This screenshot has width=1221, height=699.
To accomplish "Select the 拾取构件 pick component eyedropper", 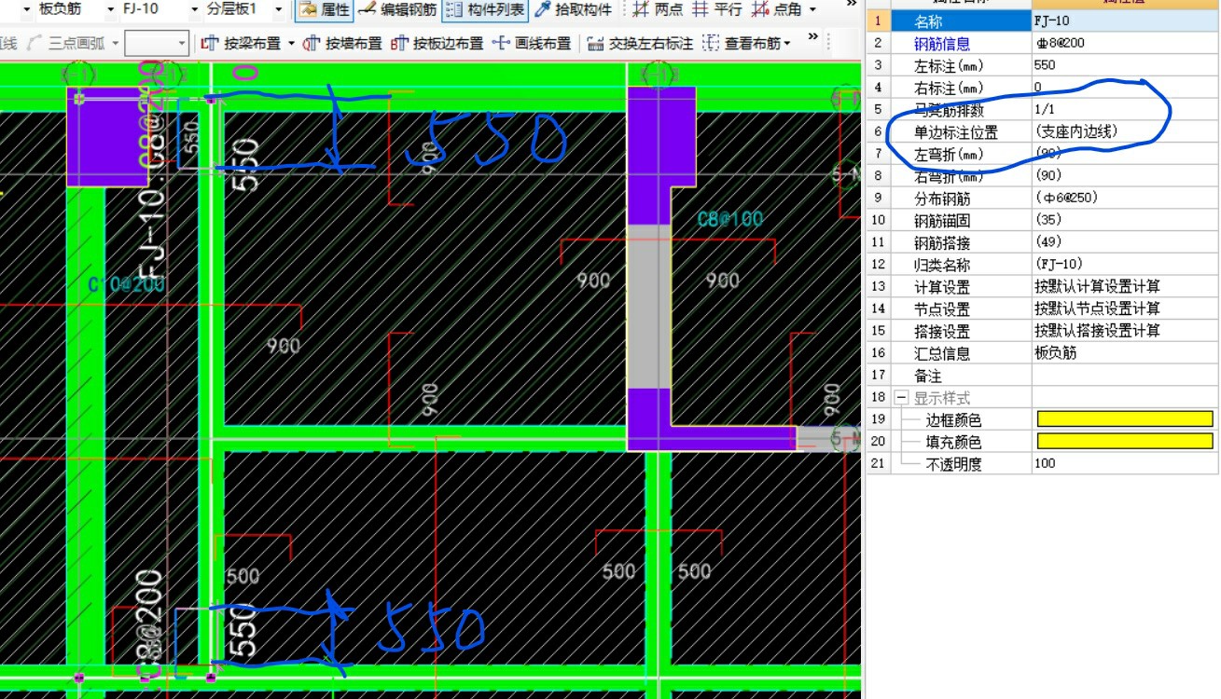I will click(x=574, y=9).
